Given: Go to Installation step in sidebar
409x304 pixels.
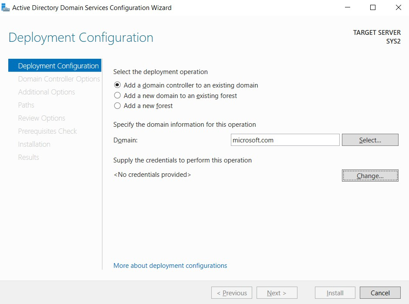Looking at the screenshot, I should coord(34,144).
